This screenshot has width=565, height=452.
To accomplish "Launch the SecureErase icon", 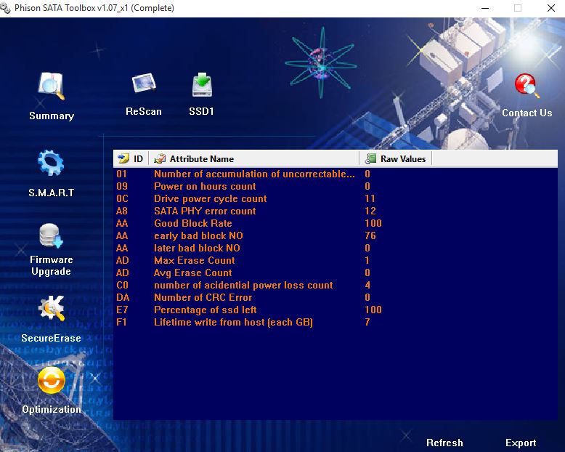I will pyautogui.click(x=52, y=309).
